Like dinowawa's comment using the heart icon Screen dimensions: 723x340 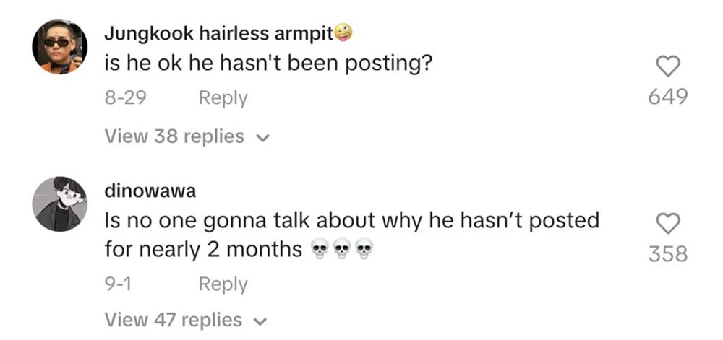tap(667, 225)
